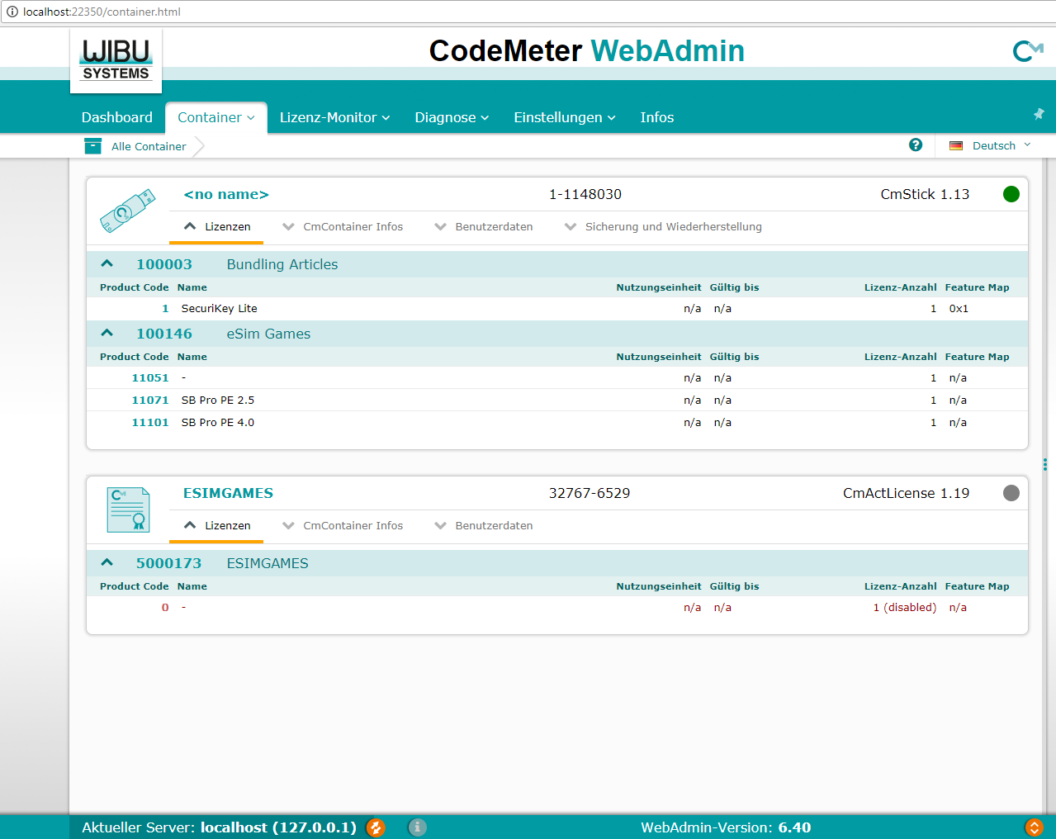Click the info icon in the footer

tap(418, 827)
